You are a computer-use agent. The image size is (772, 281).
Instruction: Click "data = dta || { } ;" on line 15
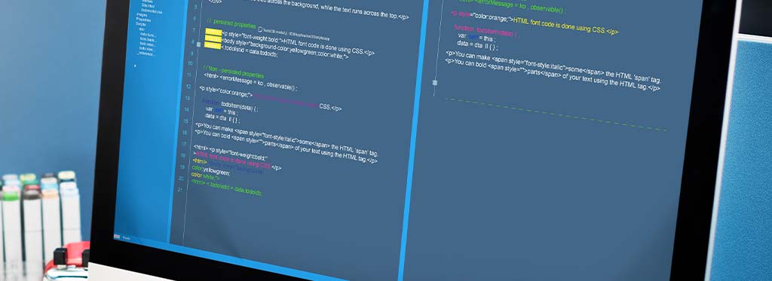pos(222,118)
